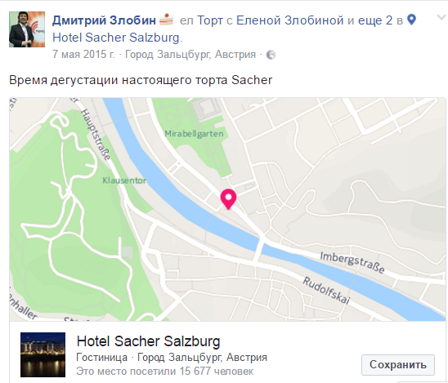Screen dimensions: 448x383
Task: Click the Еленой Злобиной tagged name link
Action: (x=290, y=20)
